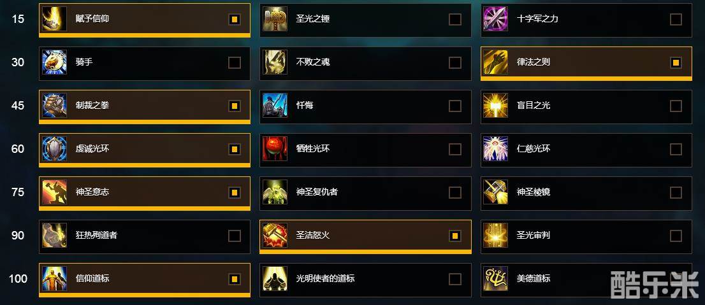Click the 十字军之力 talent icon

click(495, 19)
